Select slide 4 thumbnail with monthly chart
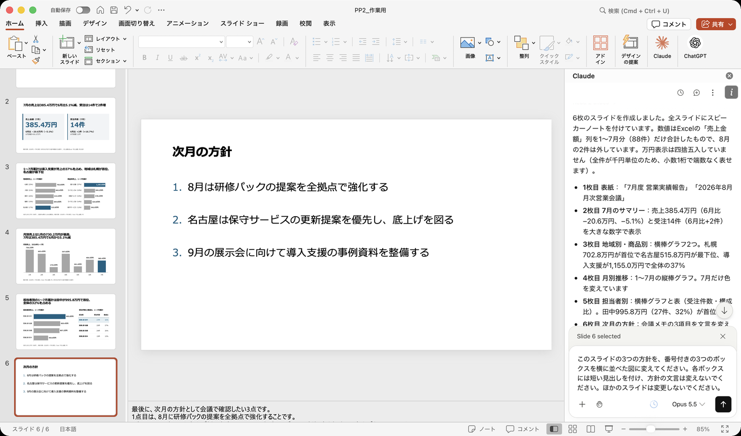741x436 pixels. (x=66, y=256)
